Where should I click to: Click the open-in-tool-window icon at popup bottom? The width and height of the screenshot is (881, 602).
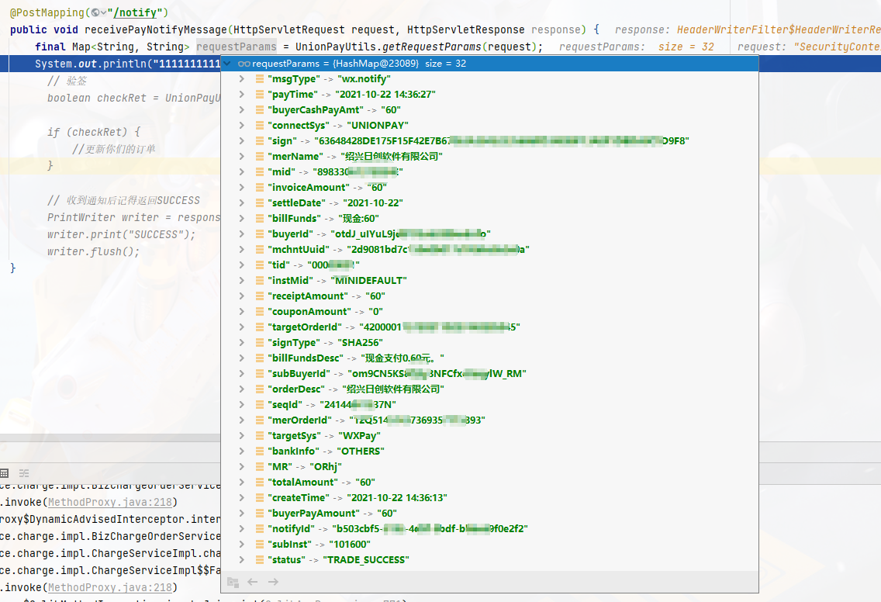pyautogui.click(x=233, y=582)
